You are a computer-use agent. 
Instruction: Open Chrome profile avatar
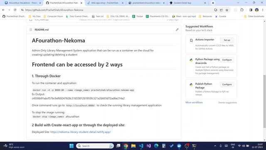coord(257,10)
